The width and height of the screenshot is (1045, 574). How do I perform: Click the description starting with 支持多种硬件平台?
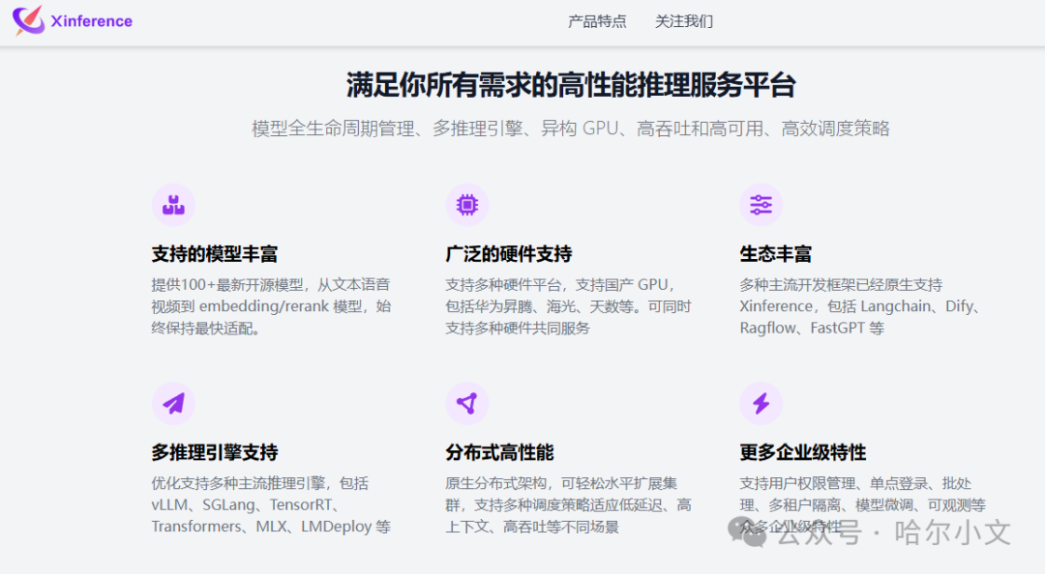pos(569,306)
